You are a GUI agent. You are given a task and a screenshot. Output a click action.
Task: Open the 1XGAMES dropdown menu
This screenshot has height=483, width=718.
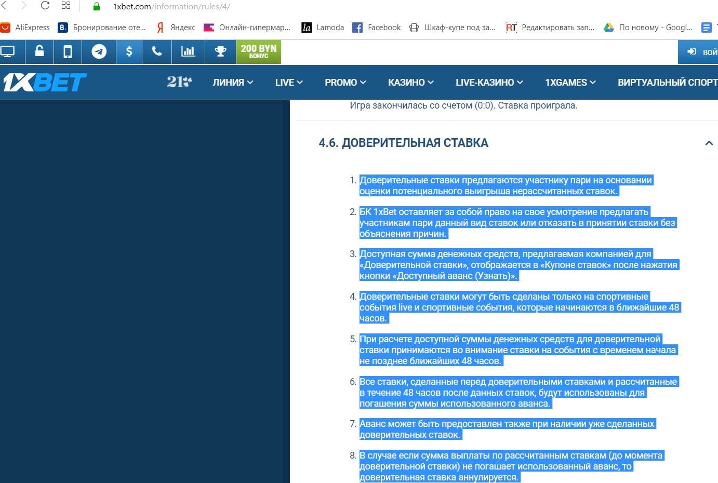point(570,82)
